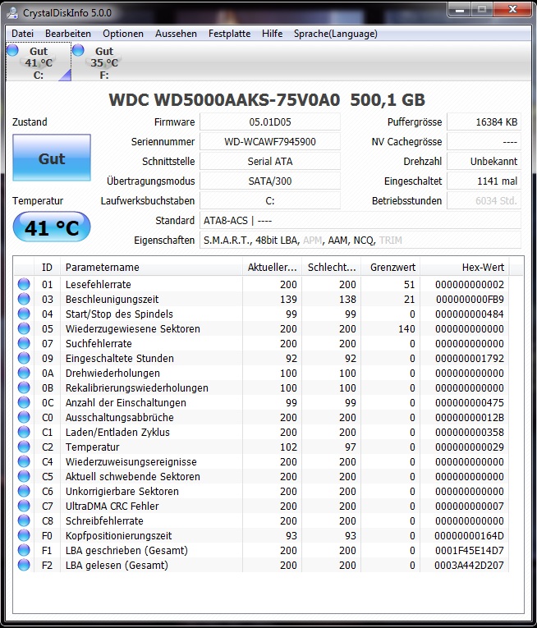This screenshot has height=628, width=537.
Task: Open the Sprache(Language) menu
Action: coord(336,34)
